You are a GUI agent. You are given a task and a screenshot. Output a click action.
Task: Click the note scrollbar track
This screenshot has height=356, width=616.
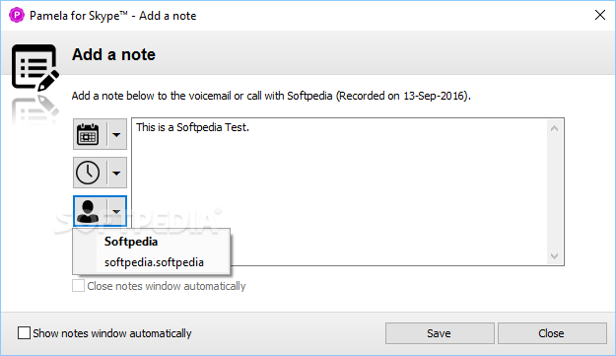554,192
